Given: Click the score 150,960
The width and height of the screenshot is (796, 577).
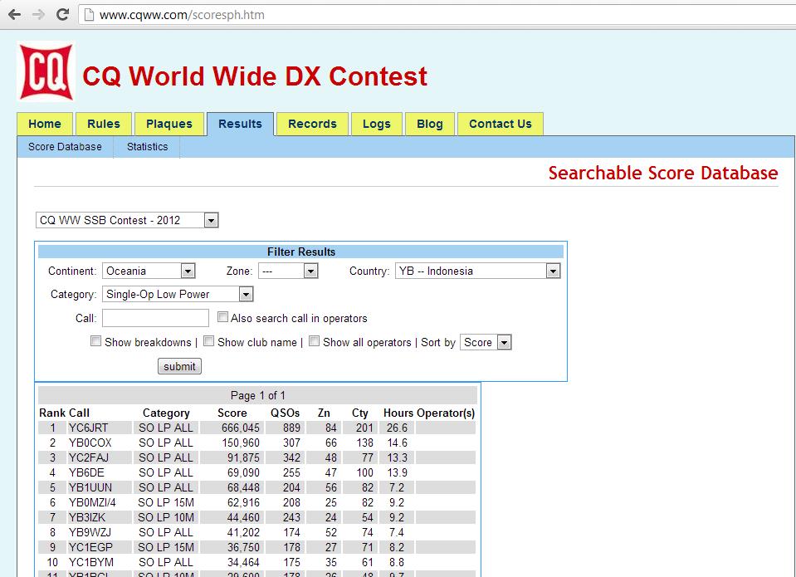Looking at the screenshot, I should coord(241,443).
